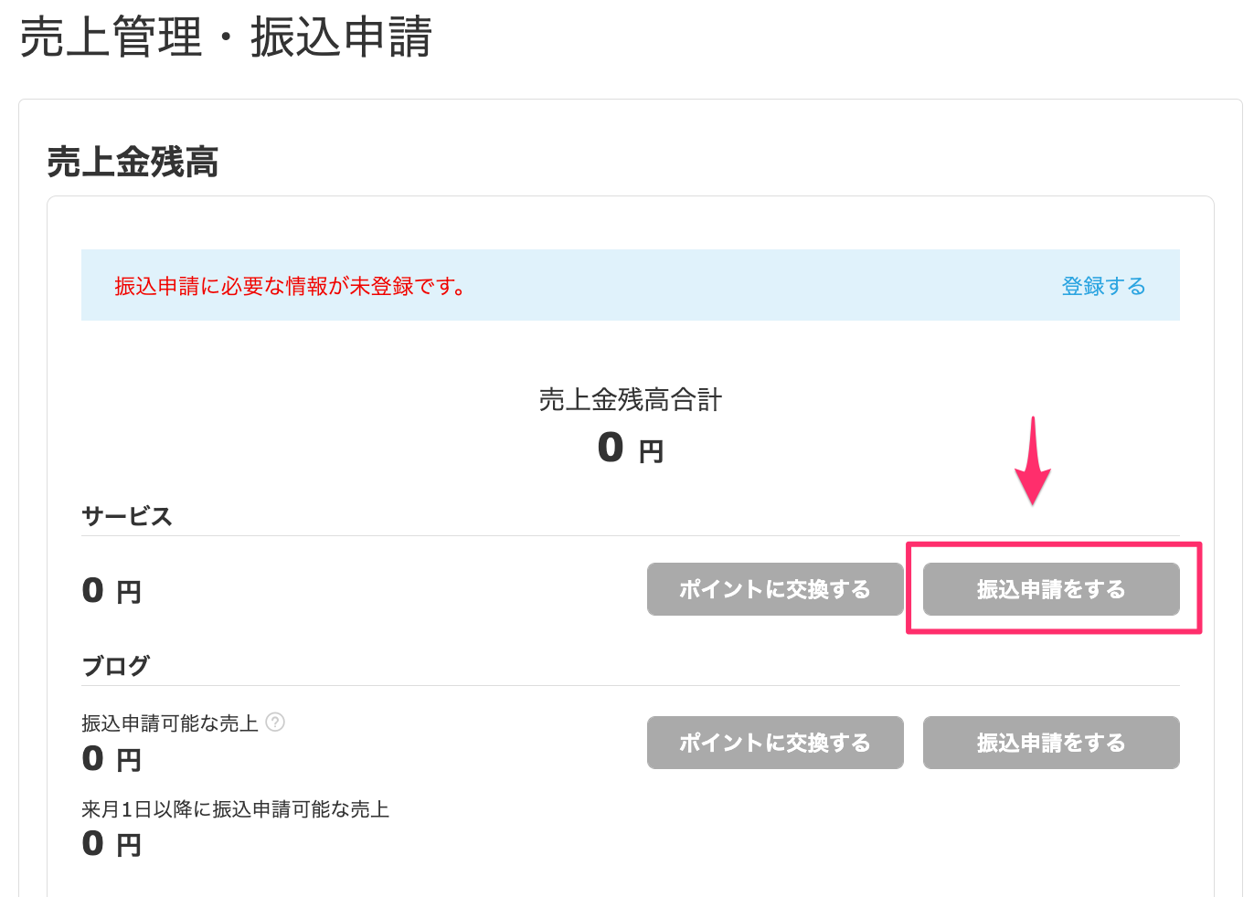This screenshot has height=897, width=1254.
Task: Click the pink arrow above 振込申請をする
Action: pos(1033,461)
